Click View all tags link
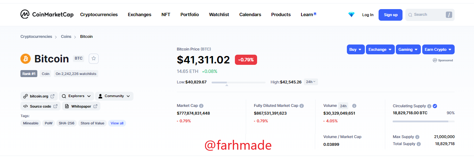 tap(117, 123)
